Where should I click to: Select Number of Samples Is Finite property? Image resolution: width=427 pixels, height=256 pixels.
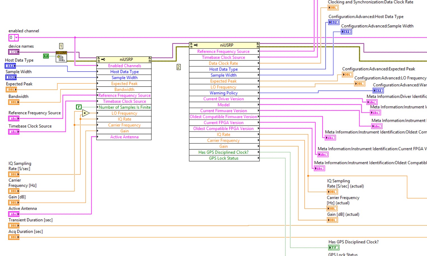click(x=124, y=107)
